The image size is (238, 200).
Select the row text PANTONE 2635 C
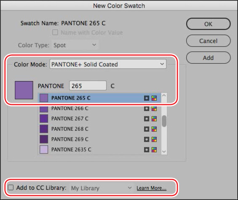[71, 149]
